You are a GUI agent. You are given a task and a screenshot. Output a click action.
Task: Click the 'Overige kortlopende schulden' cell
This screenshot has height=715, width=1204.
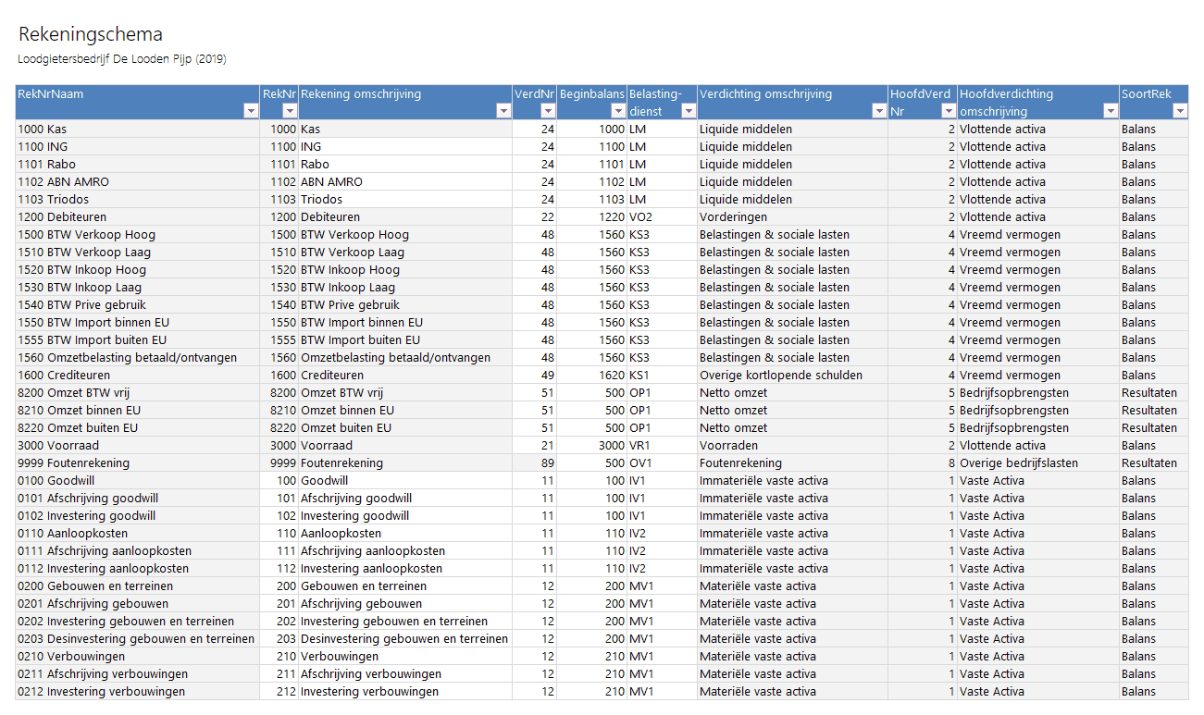coord(780,376)
